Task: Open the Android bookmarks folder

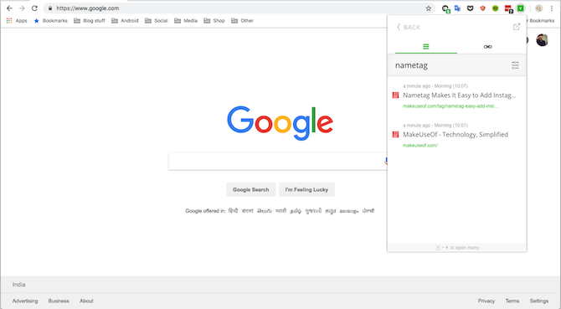Action: click(125, 21)
